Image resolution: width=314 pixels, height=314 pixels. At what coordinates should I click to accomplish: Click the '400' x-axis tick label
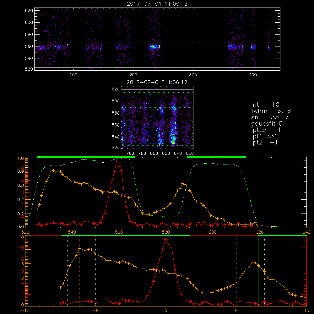(253, 75)
